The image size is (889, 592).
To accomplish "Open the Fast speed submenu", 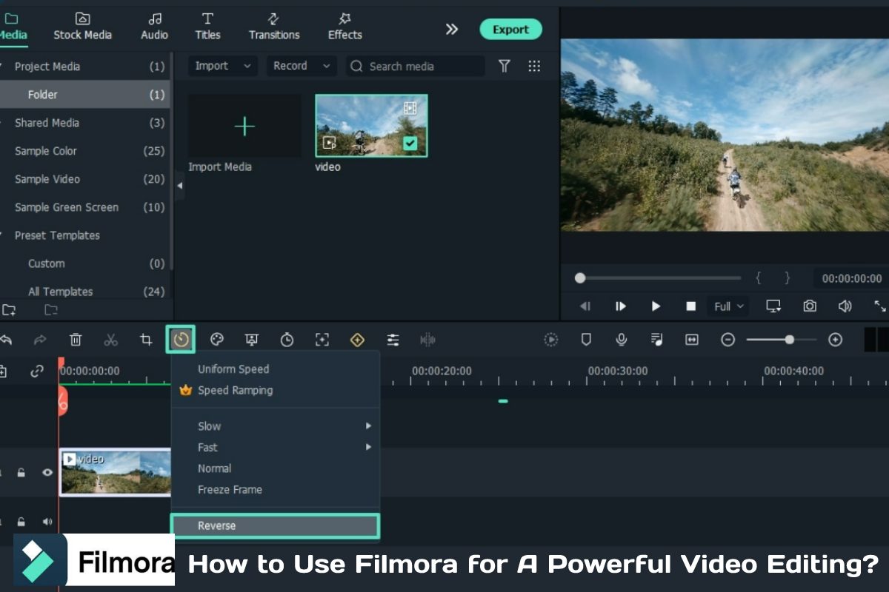I will click(x=276, y=447).
